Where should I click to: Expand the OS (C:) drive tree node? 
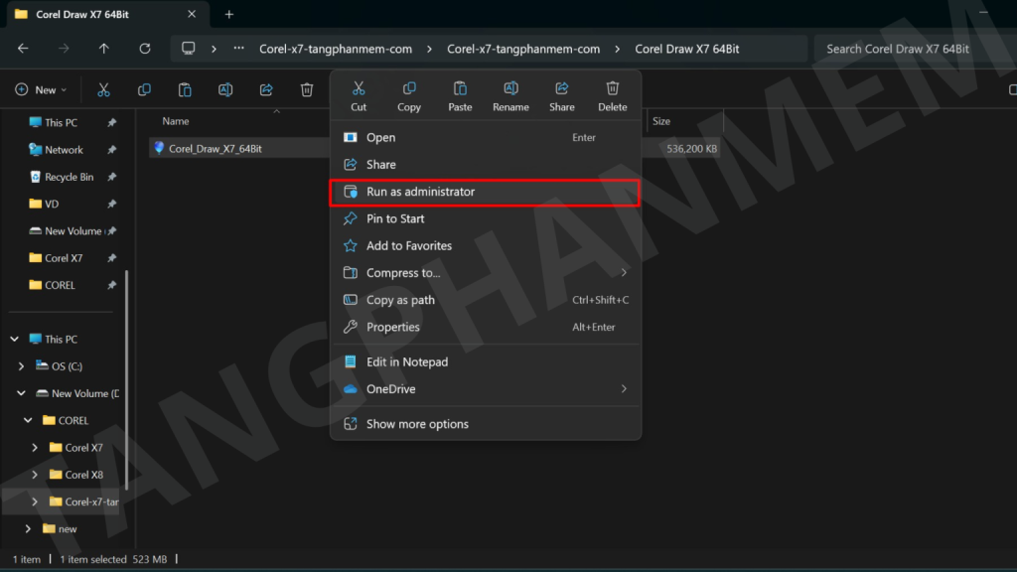pos(22,366)
